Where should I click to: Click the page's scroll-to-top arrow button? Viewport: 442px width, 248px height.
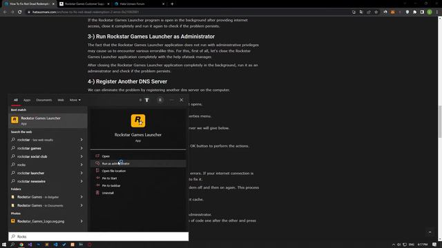[430, 232]
